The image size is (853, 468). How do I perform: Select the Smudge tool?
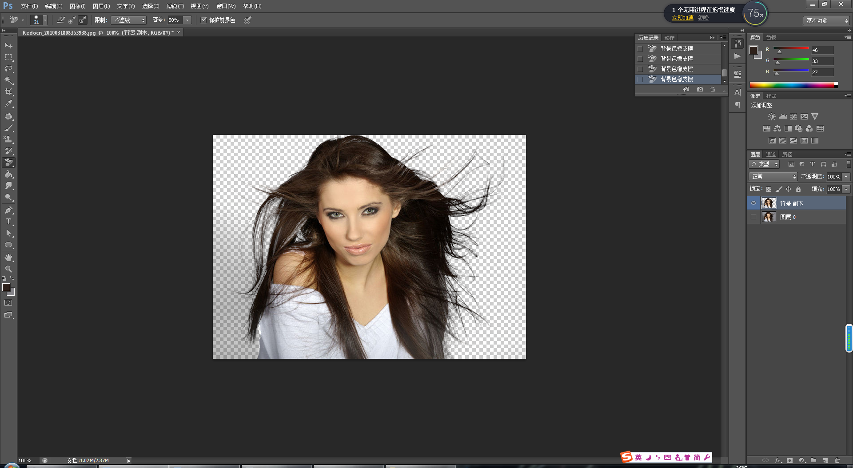click(8, 186)
